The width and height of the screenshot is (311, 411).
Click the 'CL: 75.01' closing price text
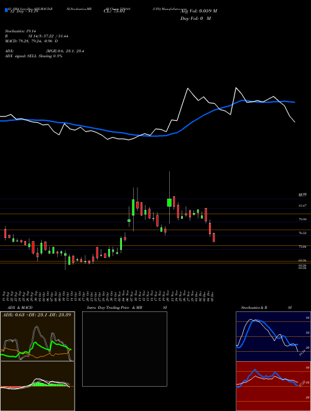tap(114, 11)
